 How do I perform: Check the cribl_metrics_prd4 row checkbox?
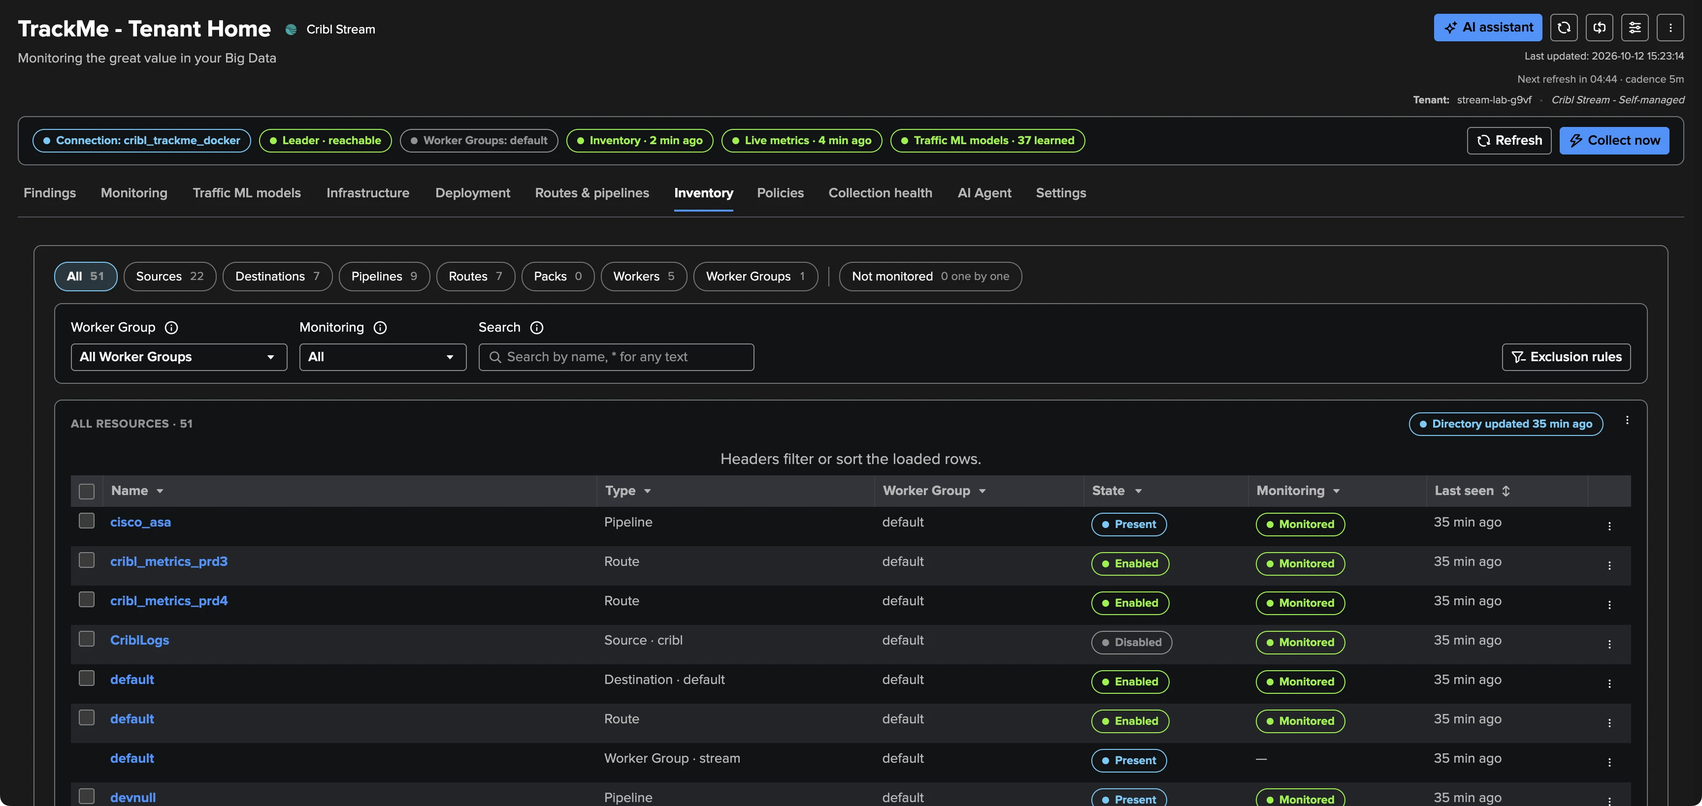click(87, 599)
